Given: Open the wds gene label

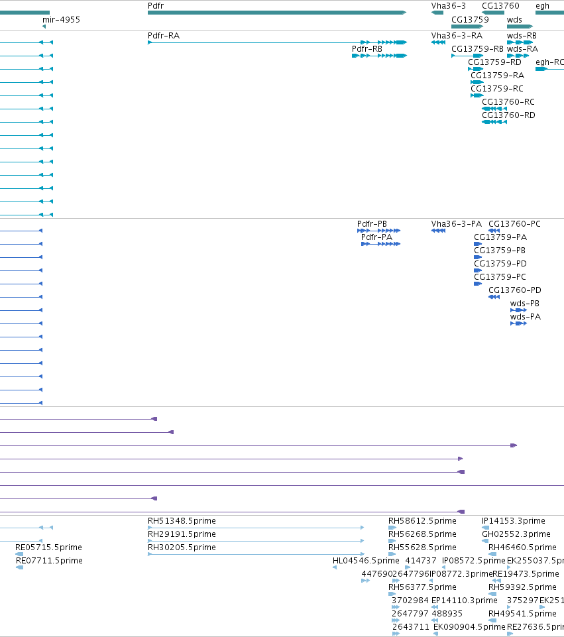Looking at the screenshot, I should (x=514, y=19).
